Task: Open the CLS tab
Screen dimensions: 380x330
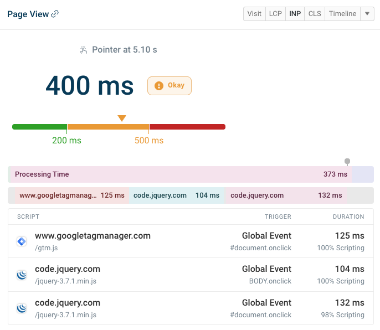Action: click(315, 14)
